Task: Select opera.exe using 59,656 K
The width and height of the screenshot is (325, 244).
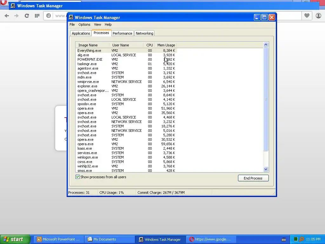Action: tap(126, 144)
